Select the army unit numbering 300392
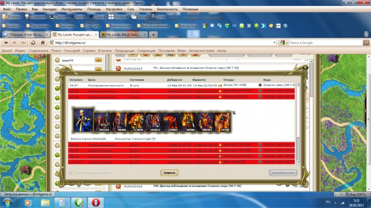Screen dimensions: 371x208 click(x=205, y=122)
